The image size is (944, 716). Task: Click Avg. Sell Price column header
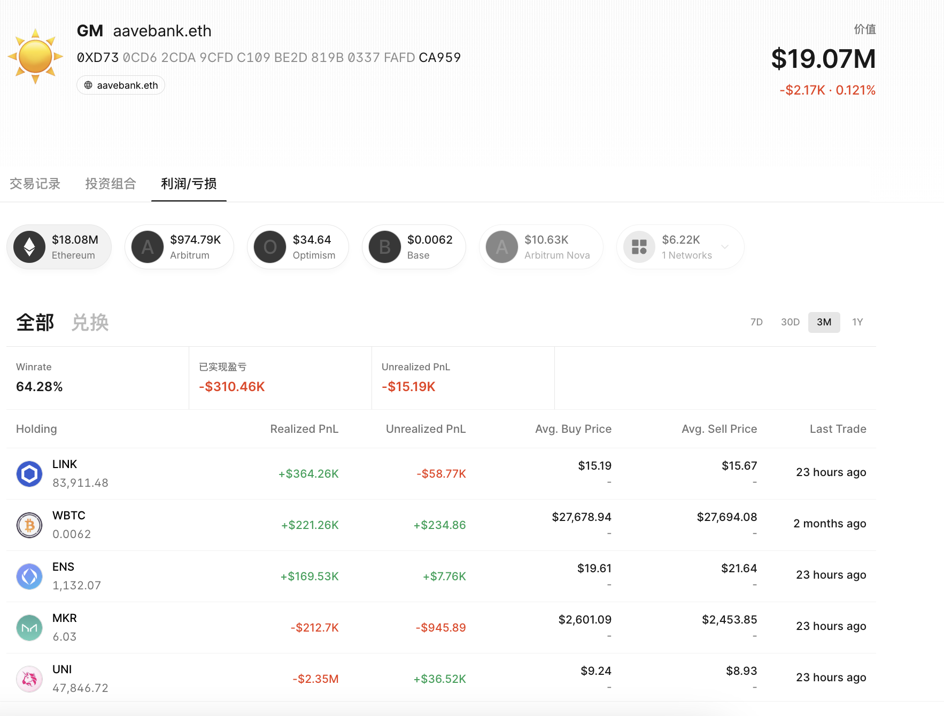[x=719, y=429]
